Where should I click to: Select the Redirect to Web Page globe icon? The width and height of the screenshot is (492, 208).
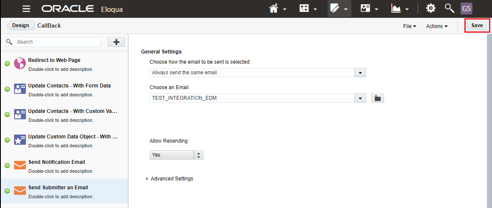coord(20,64)
